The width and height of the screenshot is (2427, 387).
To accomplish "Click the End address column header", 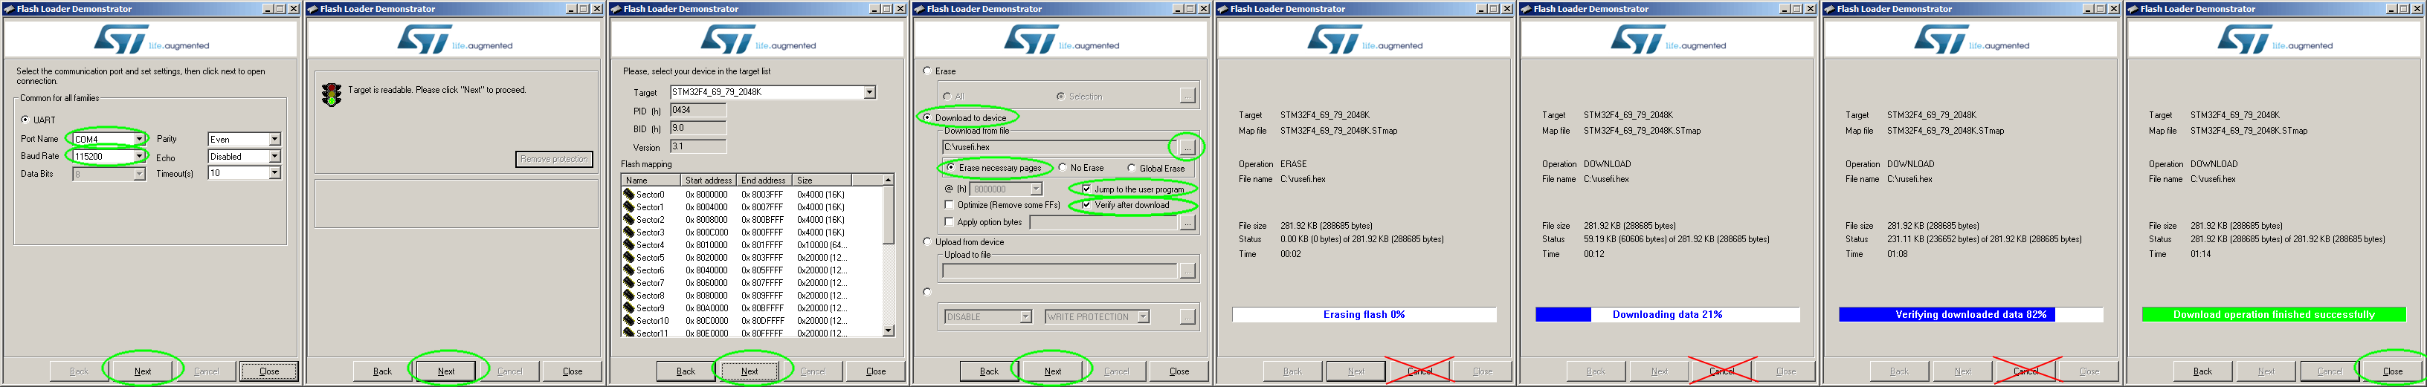I will (x=764, y=180).
